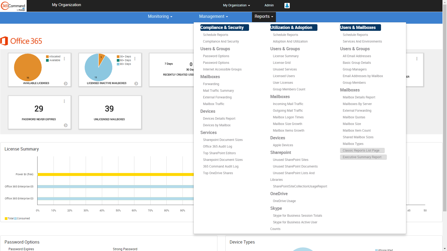
Task: Open the Apple Devices report
Action: (283, 145)
